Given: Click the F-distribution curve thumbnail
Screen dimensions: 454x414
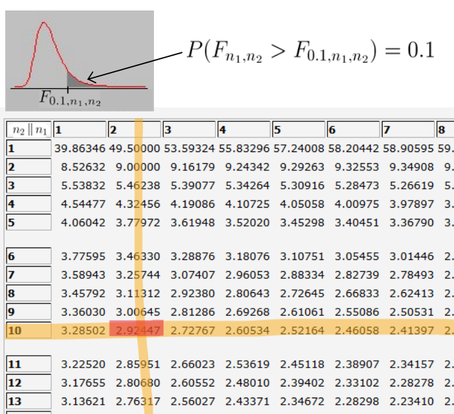Looking at the screenshot, I should click(x=79, y=60).
